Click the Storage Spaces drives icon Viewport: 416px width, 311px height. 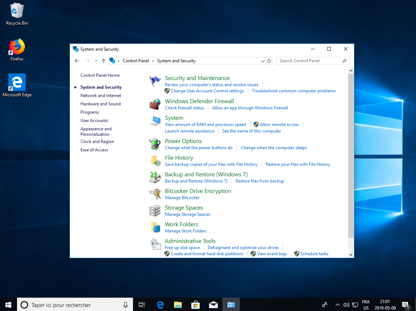155,211
